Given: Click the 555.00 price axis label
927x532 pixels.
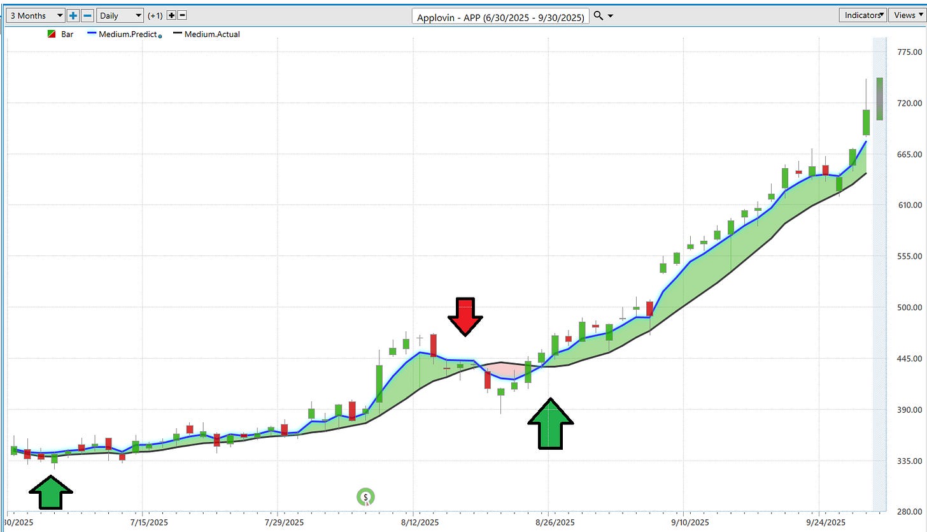Looking at the screenshot, I should tap(909, 256).
